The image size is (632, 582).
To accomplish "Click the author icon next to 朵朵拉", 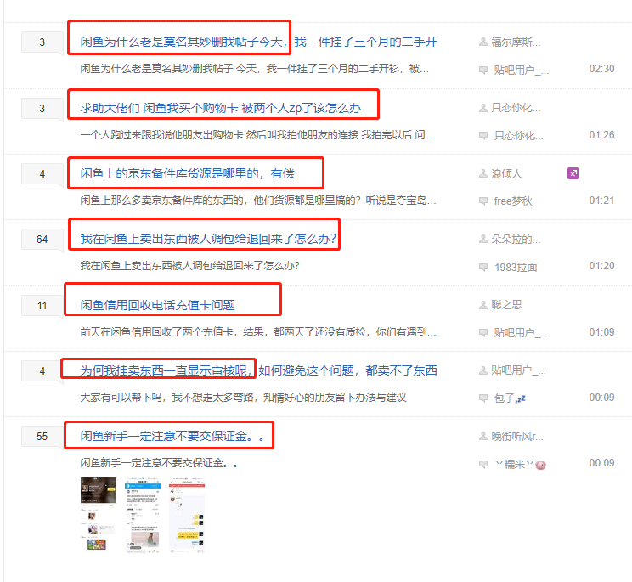I will [x=483, y=240].
